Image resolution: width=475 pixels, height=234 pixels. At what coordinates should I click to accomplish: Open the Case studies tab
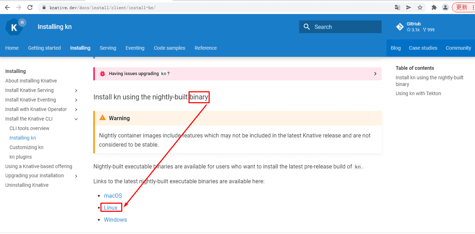(x=423, y=48)
